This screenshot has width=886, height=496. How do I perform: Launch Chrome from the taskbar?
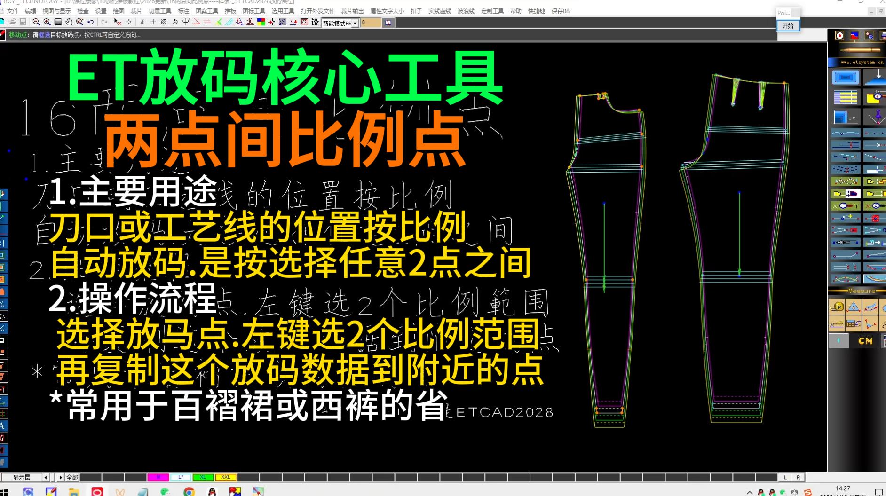[190, 493]
